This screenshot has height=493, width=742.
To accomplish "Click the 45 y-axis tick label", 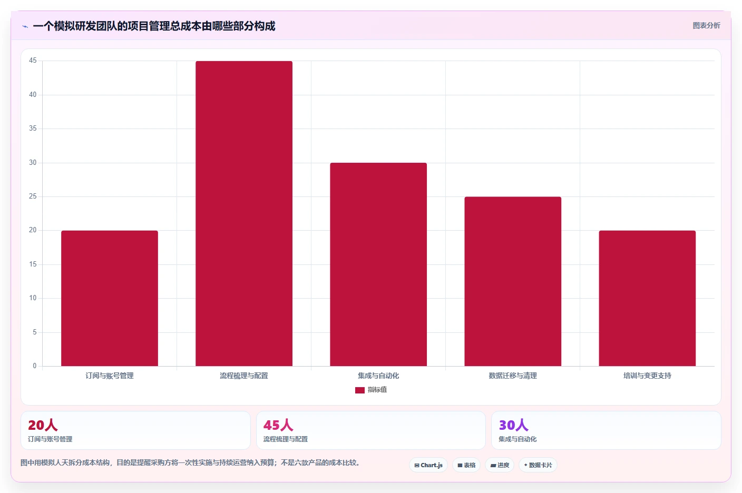I will 33,61.
